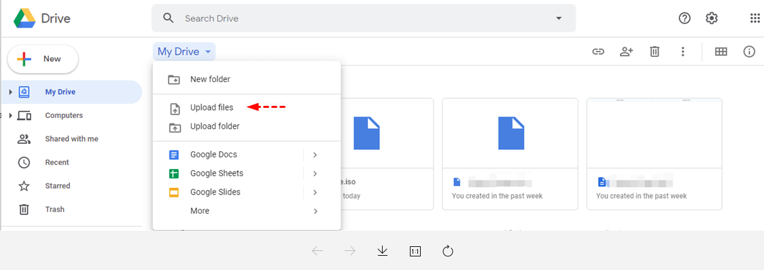Image resolution: width=764 pixels, height=270 pixels.
Task: Click the green Google Sheets icon
Action: coord(174,174)
